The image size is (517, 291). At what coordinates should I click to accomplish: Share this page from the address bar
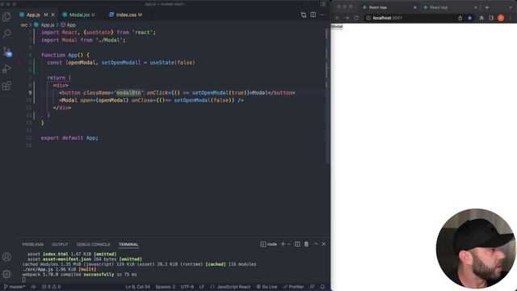point(460,18)
